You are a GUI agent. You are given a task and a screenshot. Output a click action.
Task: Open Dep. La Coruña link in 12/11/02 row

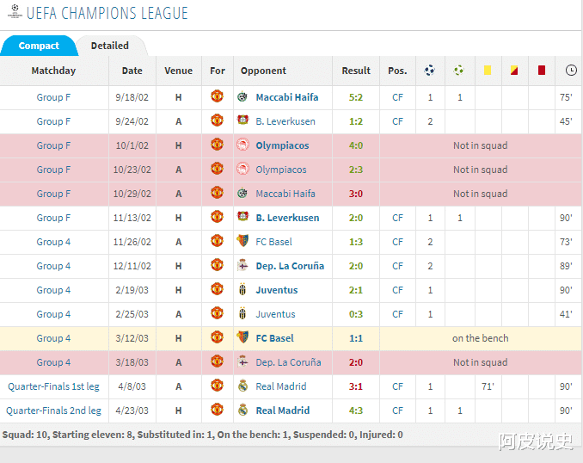click(290, 266)
